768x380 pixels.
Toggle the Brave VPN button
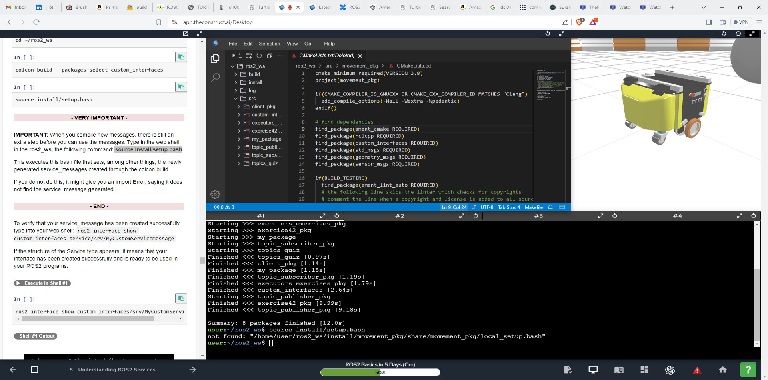tap(741, 22)
